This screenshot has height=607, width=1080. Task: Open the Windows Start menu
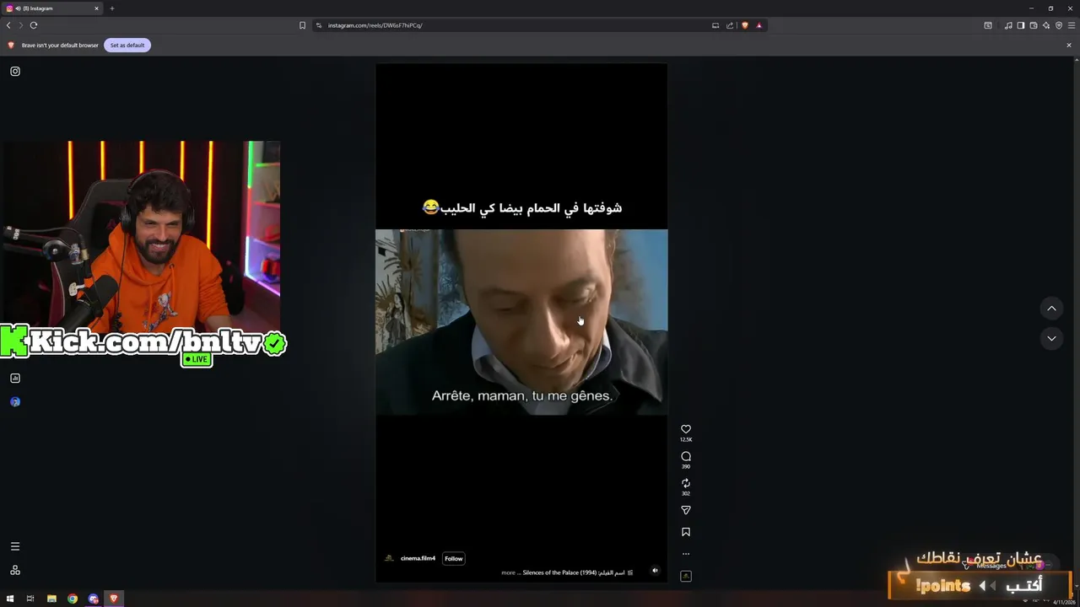(x=10, y=599)
